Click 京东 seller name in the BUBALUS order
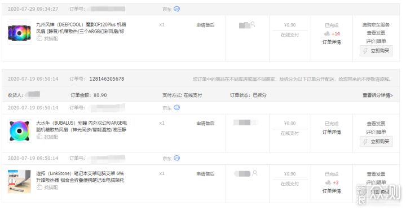This screenshot has height=210, width=406. coord(167,108)
